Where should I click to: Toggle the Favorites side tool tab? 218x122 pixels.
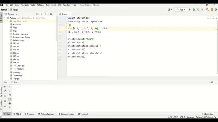coord(1,105)
